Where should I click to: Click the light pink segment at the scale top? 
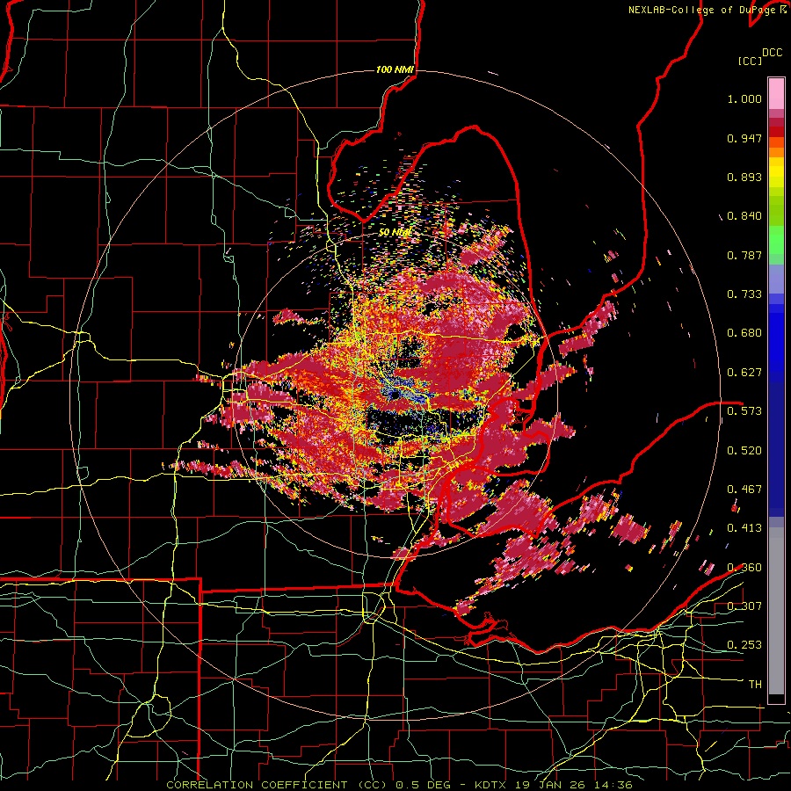point(776,93)
